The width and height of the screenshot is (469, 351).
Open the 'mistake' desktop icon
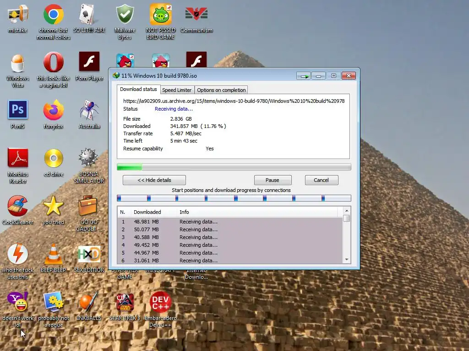(18, 14)
